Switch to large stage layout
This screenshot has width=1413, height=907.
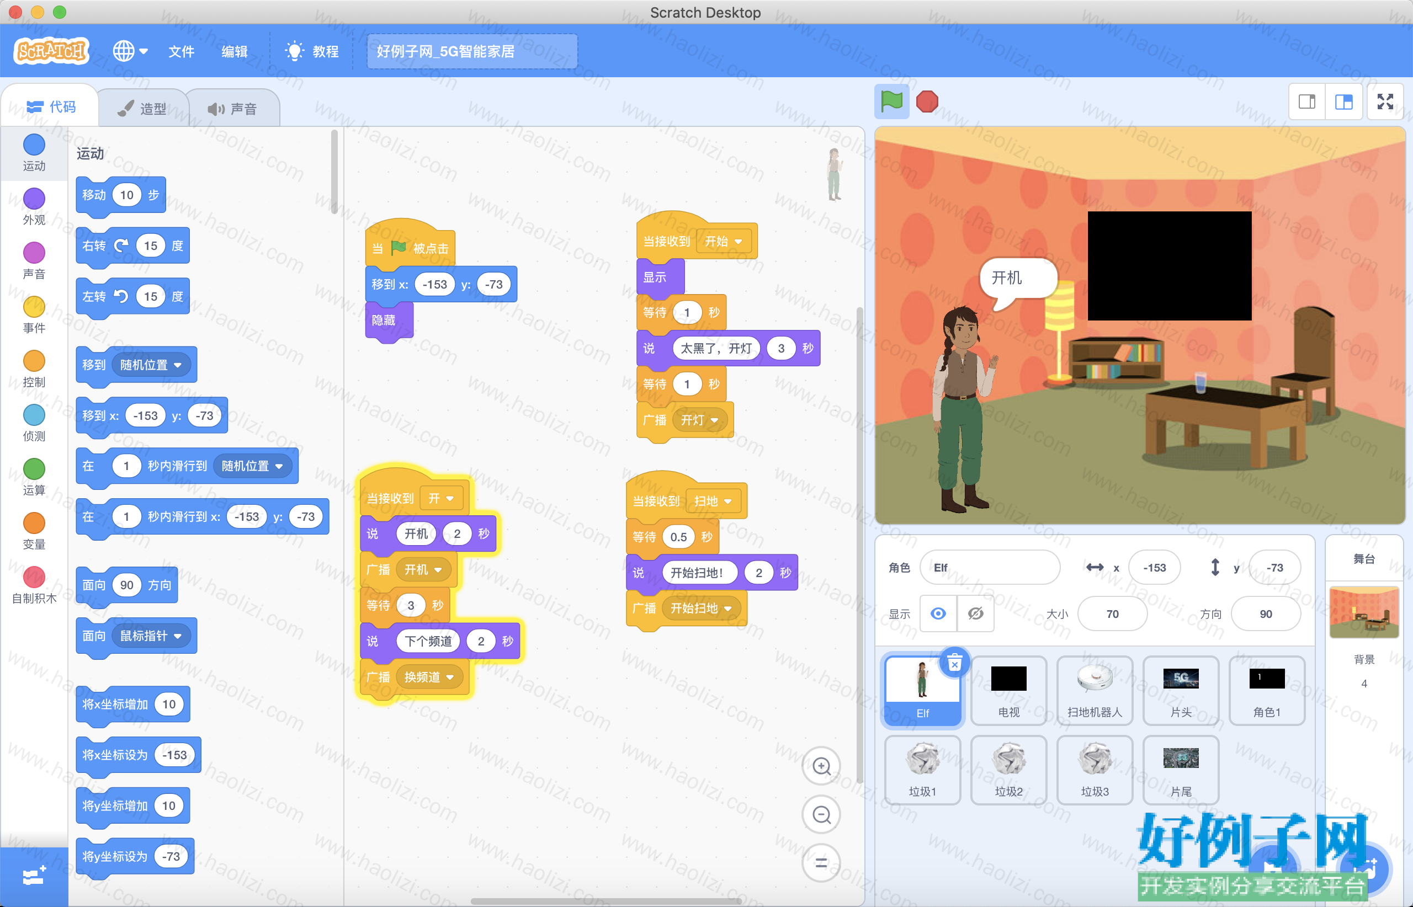point(1343,102)
